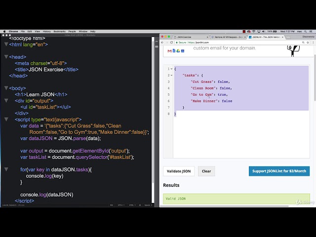Click "Clean Room" key in JSON editor
Screen dimensions: 316x237
coord(203,88)
